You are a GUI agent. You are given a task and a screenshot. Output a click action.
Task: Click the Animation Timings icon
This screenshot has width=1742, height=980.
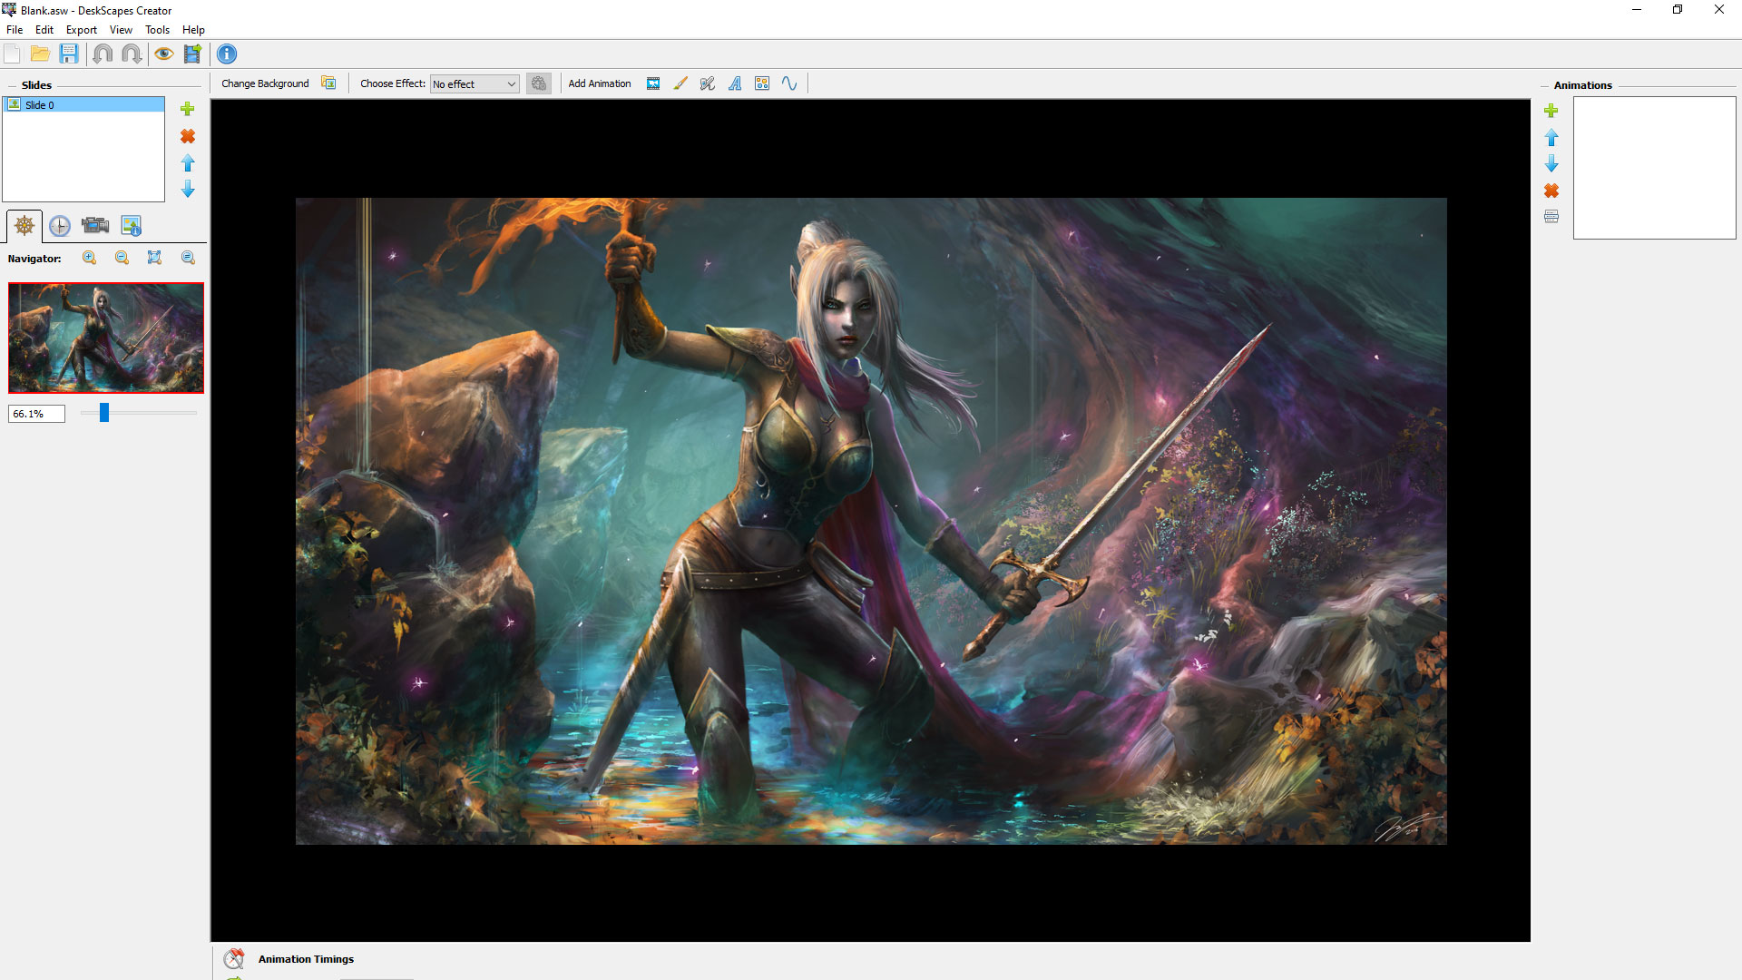click(x=234, y=958)
